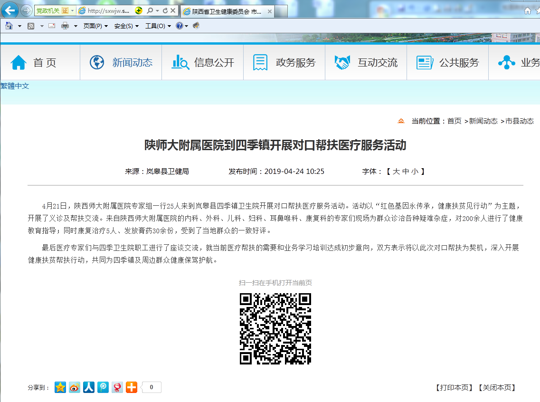Screen dimensions: 540x402
Task: Open the 互动交流 navigation item
Action: click(378, 63)
